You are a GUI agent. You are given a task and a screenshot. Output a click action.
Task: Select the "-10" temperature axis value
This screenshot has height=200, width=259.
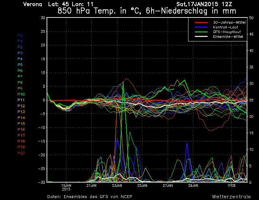(42, 128)
